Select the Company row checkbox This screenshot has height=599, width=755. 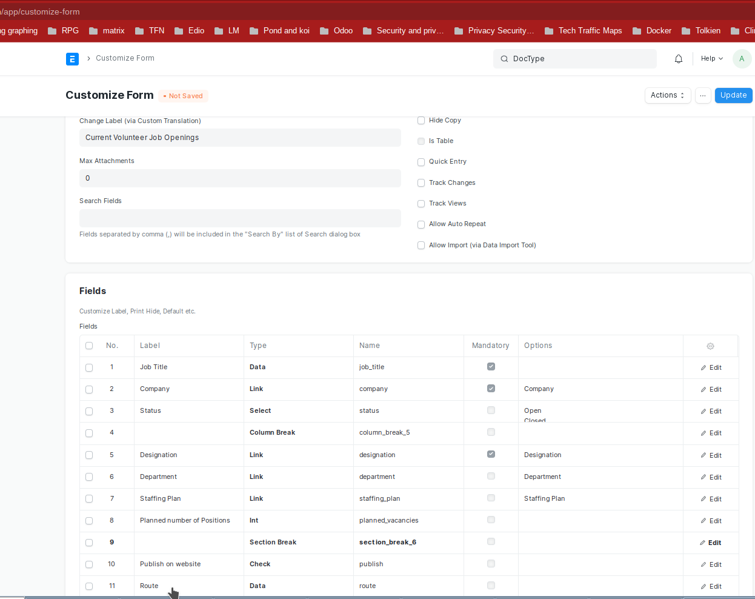(x=89, y=389)
